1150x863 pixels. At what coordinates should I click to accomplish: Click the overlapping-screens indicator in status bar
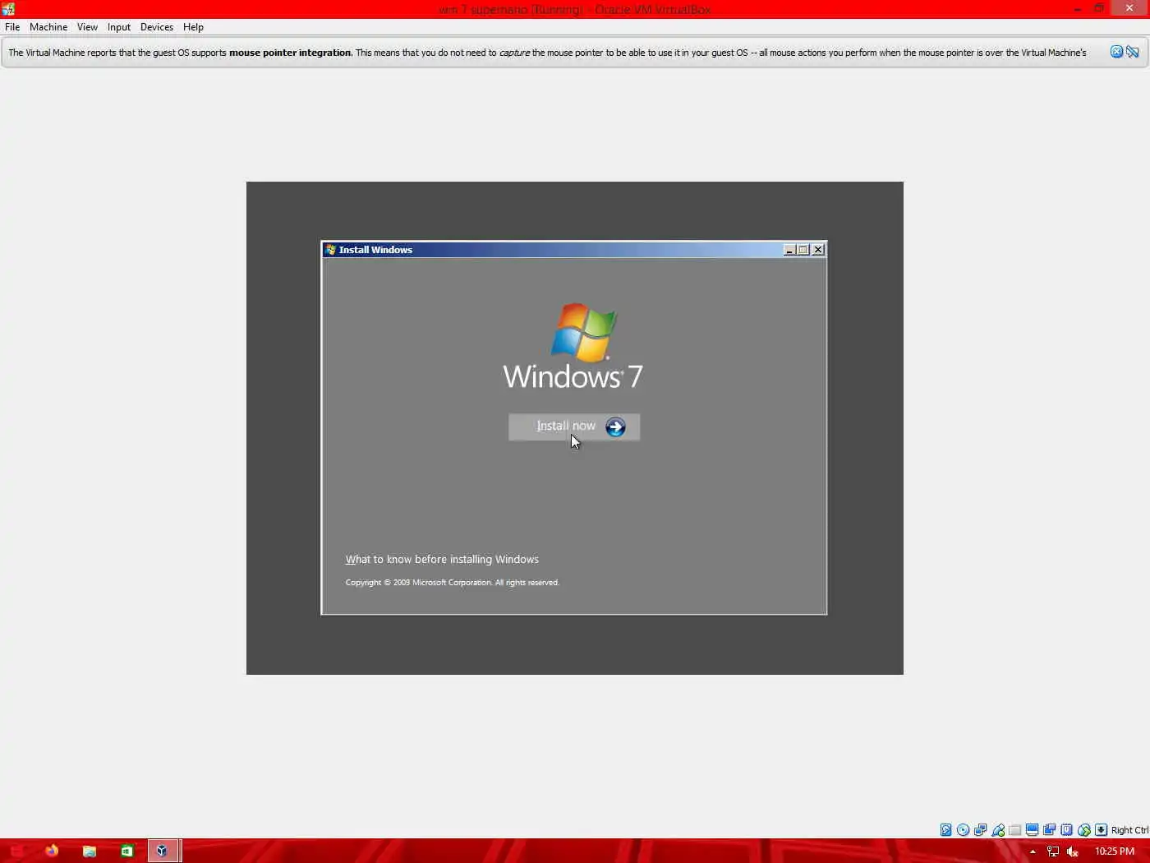click(1049, 830)
